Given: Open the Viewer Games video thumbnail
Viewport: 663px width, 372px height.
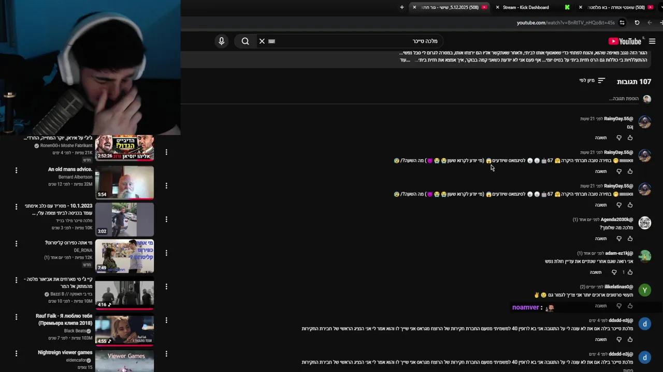Looking at the screenshot, I should coord(124,361).
